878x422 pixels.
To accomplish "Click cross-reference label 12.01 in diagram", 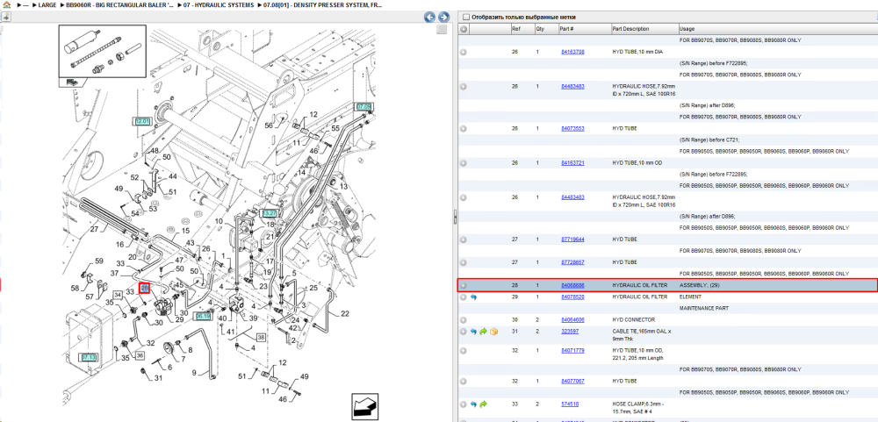I will click(x=141, y=121).
